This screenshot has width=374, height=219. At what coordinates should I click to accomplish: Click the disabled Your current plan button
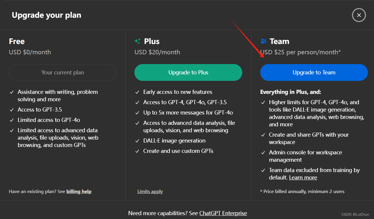[62, 72]
